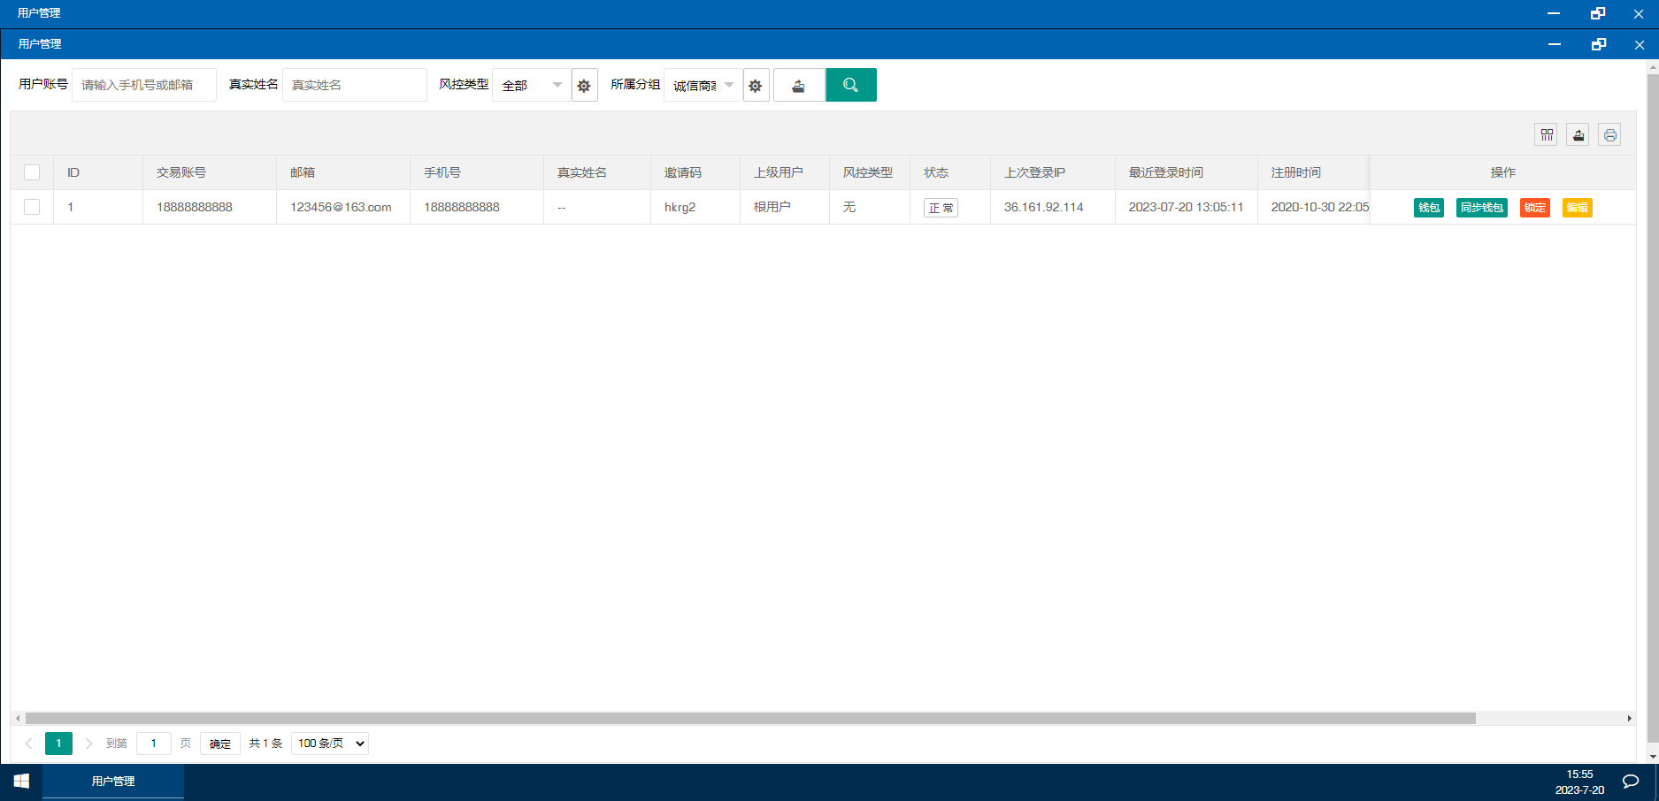The height and width of the screenshot is (801, 1659).
Task: Open the notification center in the taskbar
Action: [x=1630, y=782]
